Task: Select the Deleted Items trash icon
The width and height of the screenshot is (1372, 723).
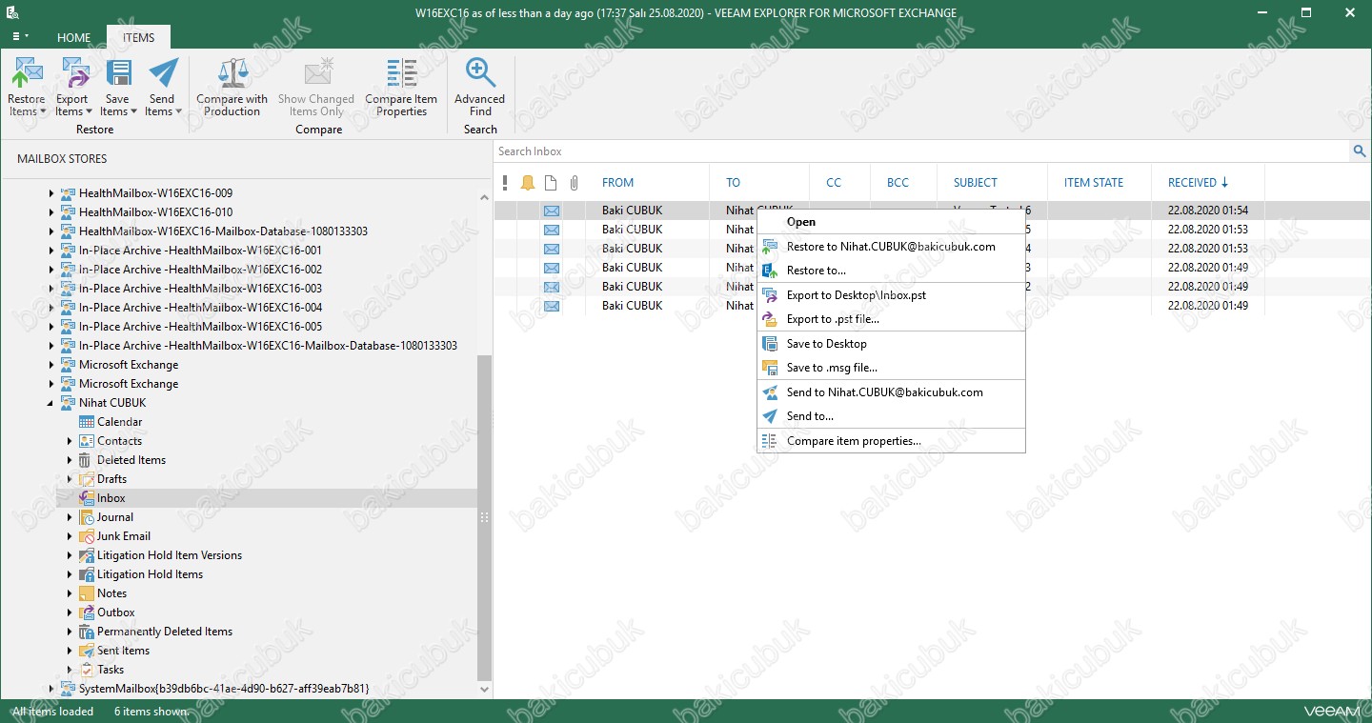Action: (x=87, y=460)
